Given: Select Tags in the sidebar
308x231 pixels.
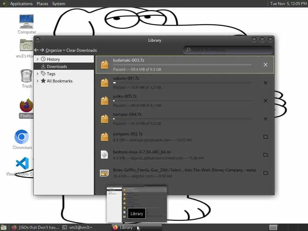Looking at the screenshot, I should pos(64,74).
